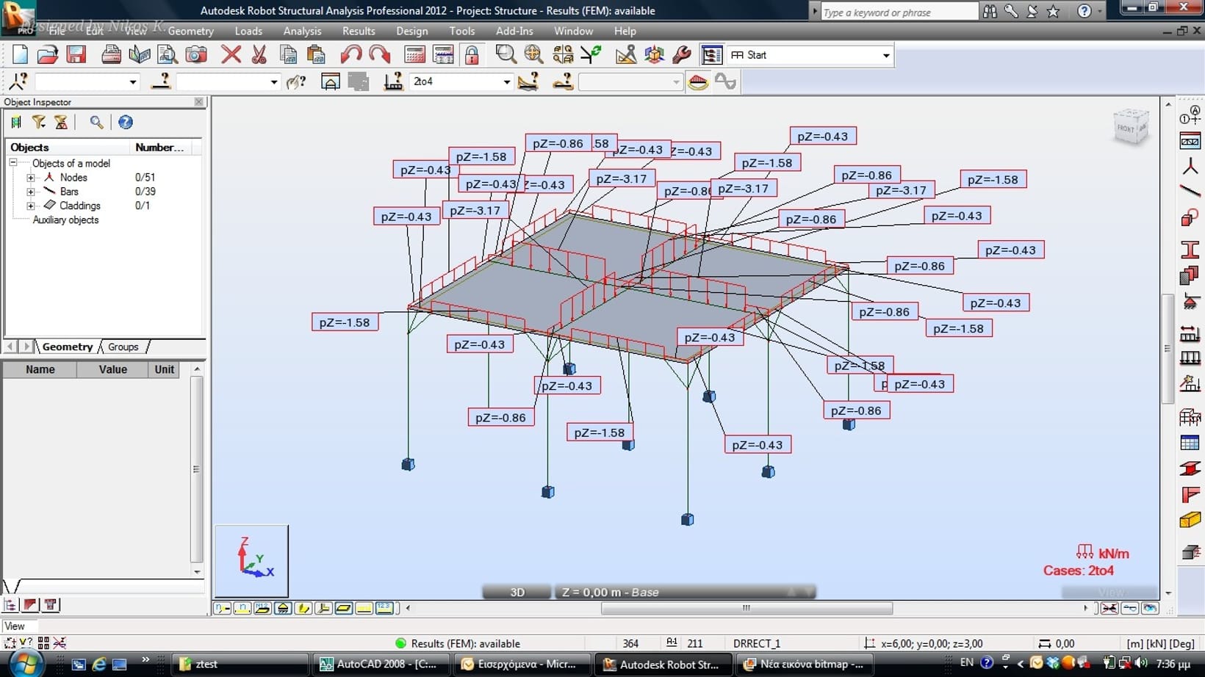Click AutoCAD 2008 taskbar button

point(378,664)
